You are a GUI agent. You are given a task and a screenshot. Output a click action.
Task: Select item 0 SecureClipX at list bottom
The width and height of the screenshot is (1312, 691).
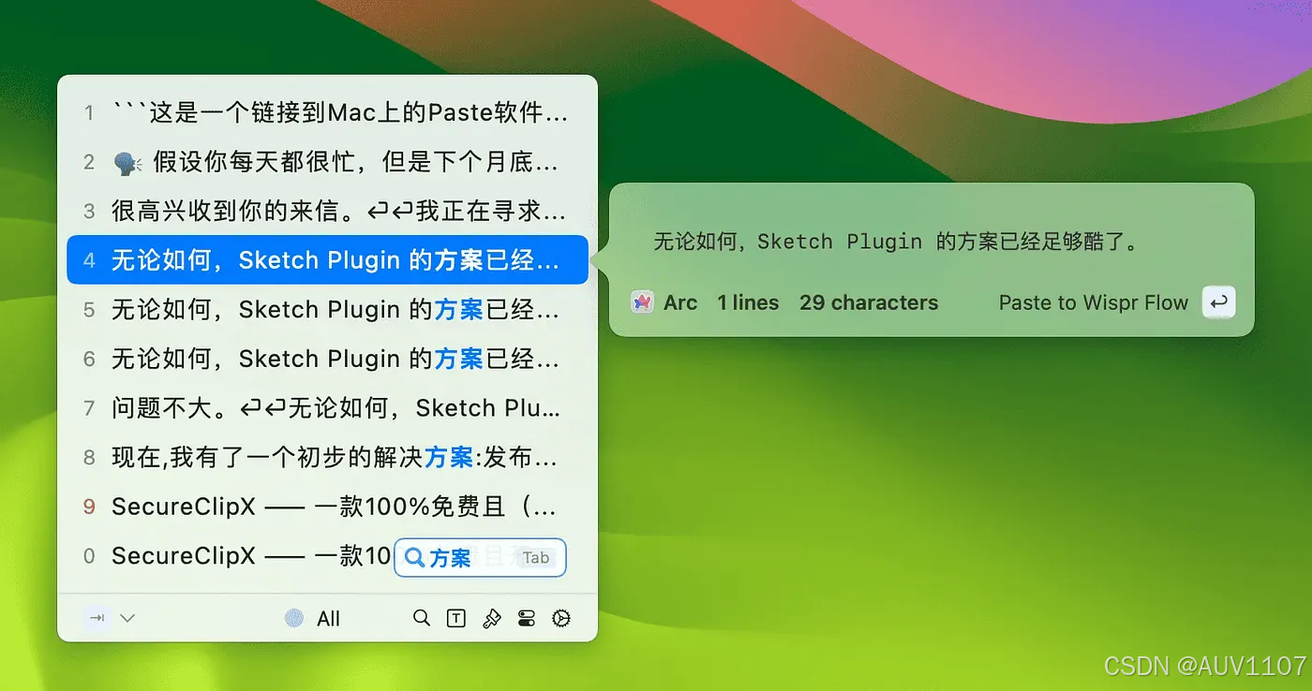pyautogui.click(x=327, y=556)
